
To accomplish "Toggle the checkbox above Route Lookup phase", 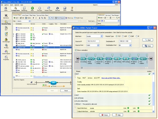I will pyautogui.click(x=95, y=55).
